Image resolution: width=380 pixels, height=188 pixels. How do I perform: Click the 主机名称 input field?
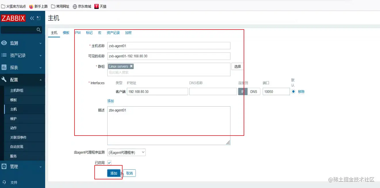pyautogui.click(x=169, y=46)
